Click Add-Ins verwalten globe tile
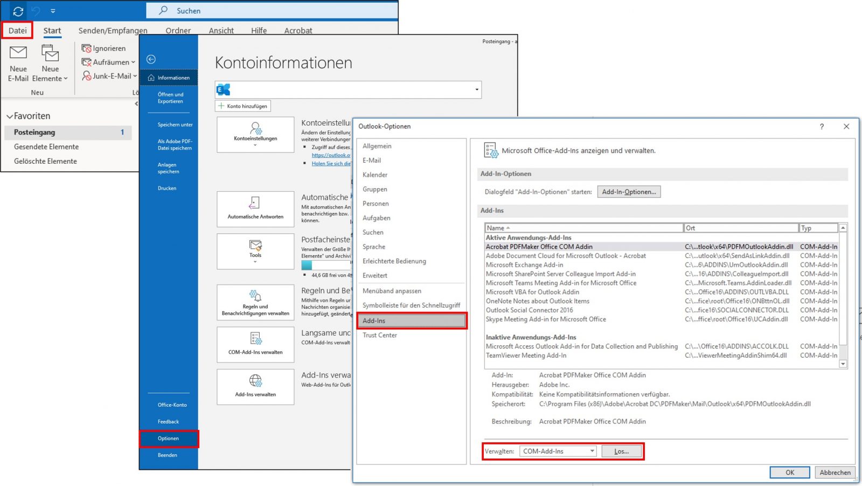Viewport: 862px width, 486px height. (x=255, y=386)
